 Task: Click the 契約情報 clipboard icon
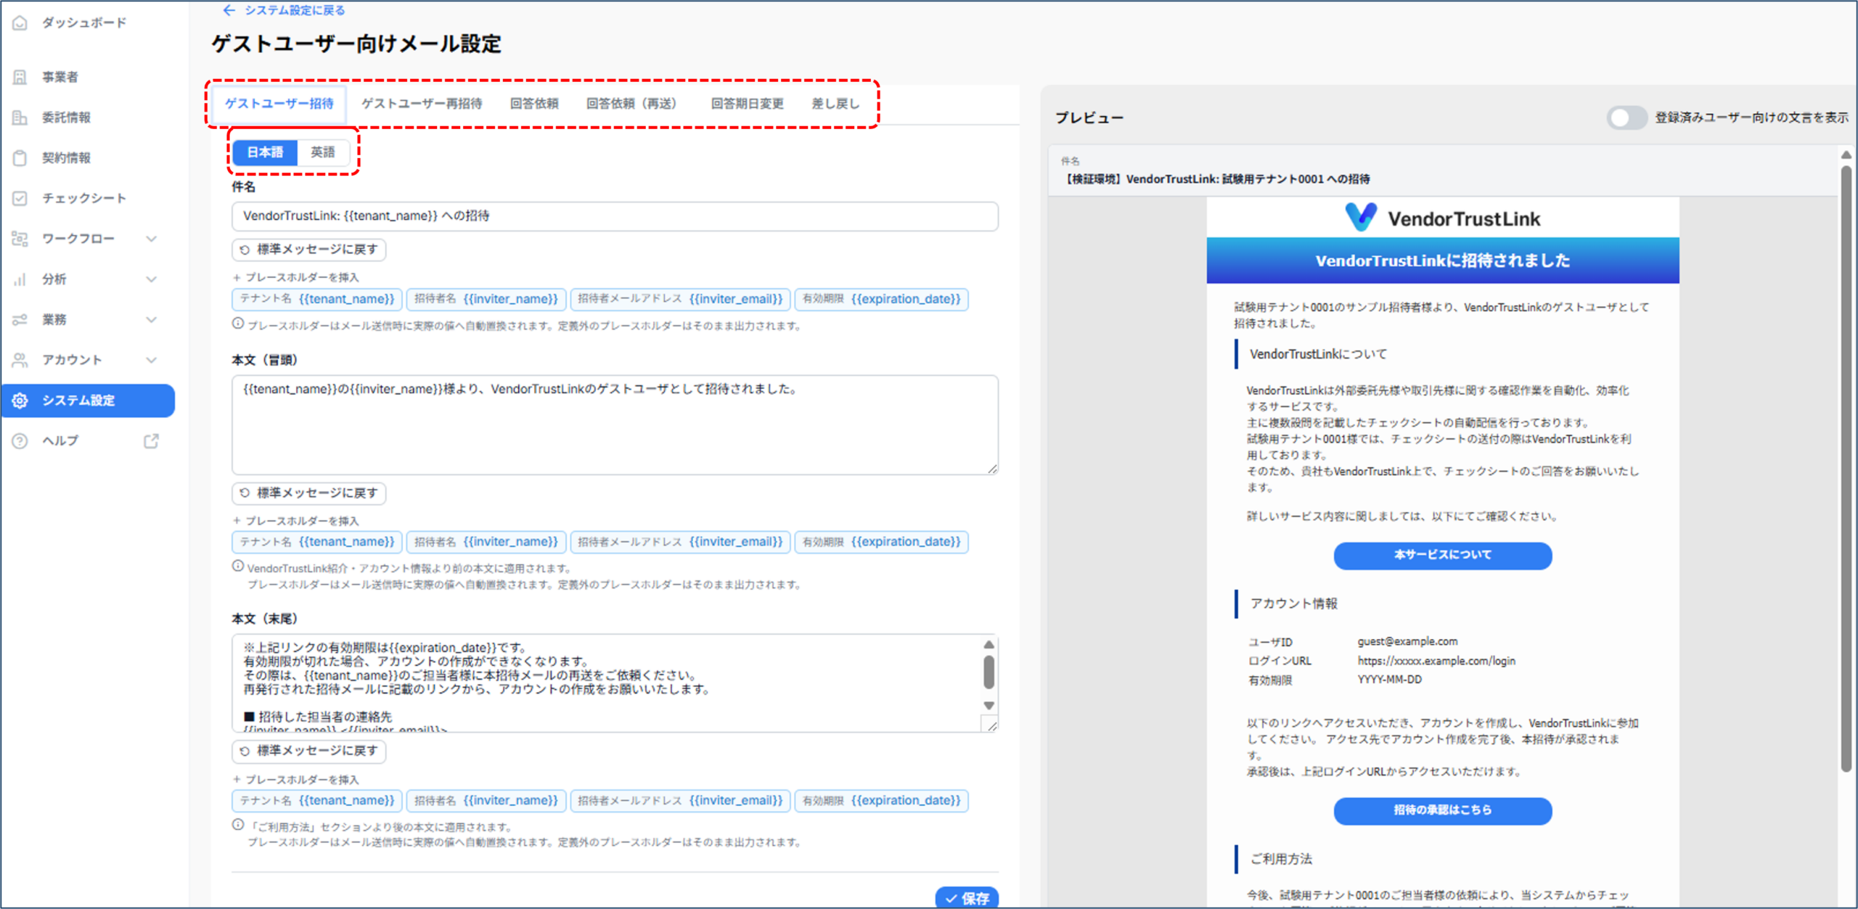(x=20, y=158)
